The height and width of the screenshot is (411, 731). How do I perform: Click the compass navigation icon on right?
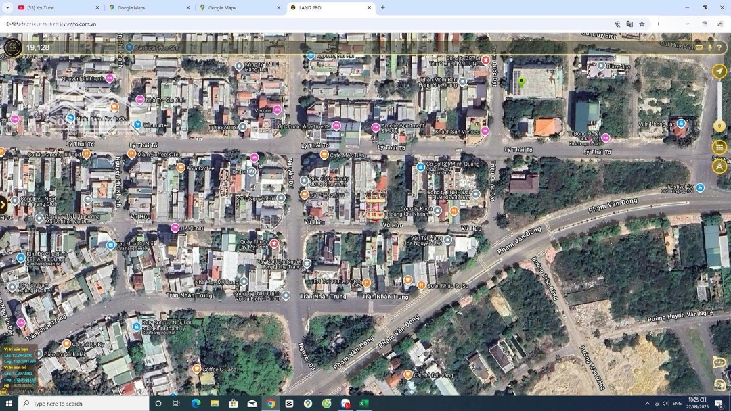pyautogui.click(x=719, y=71)
